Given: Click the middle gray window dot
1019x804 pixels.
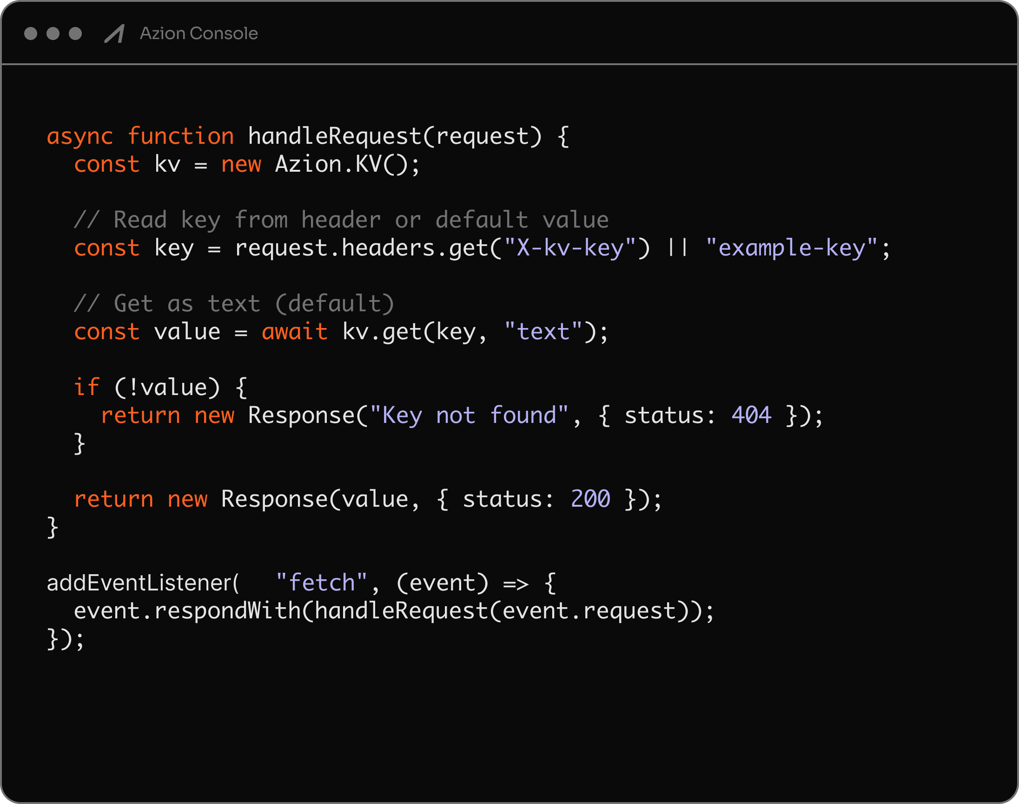Looking at the screenshot, I should coord(53,33).
